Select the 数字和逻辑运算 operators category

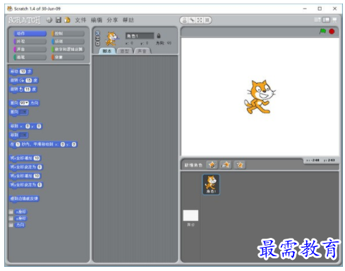(x=68, y=49)
